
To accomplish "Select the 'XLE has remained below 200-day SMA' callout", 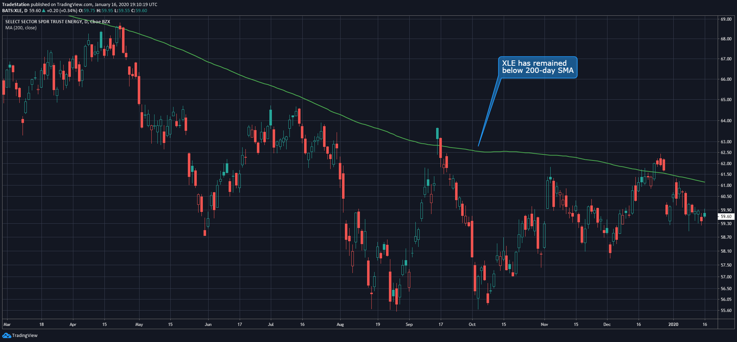I will 538,67.
